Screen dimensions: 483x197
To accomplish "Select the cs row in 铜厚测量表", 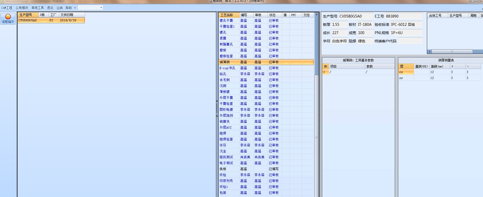I will pyautogui.click(x=440, y=72).
